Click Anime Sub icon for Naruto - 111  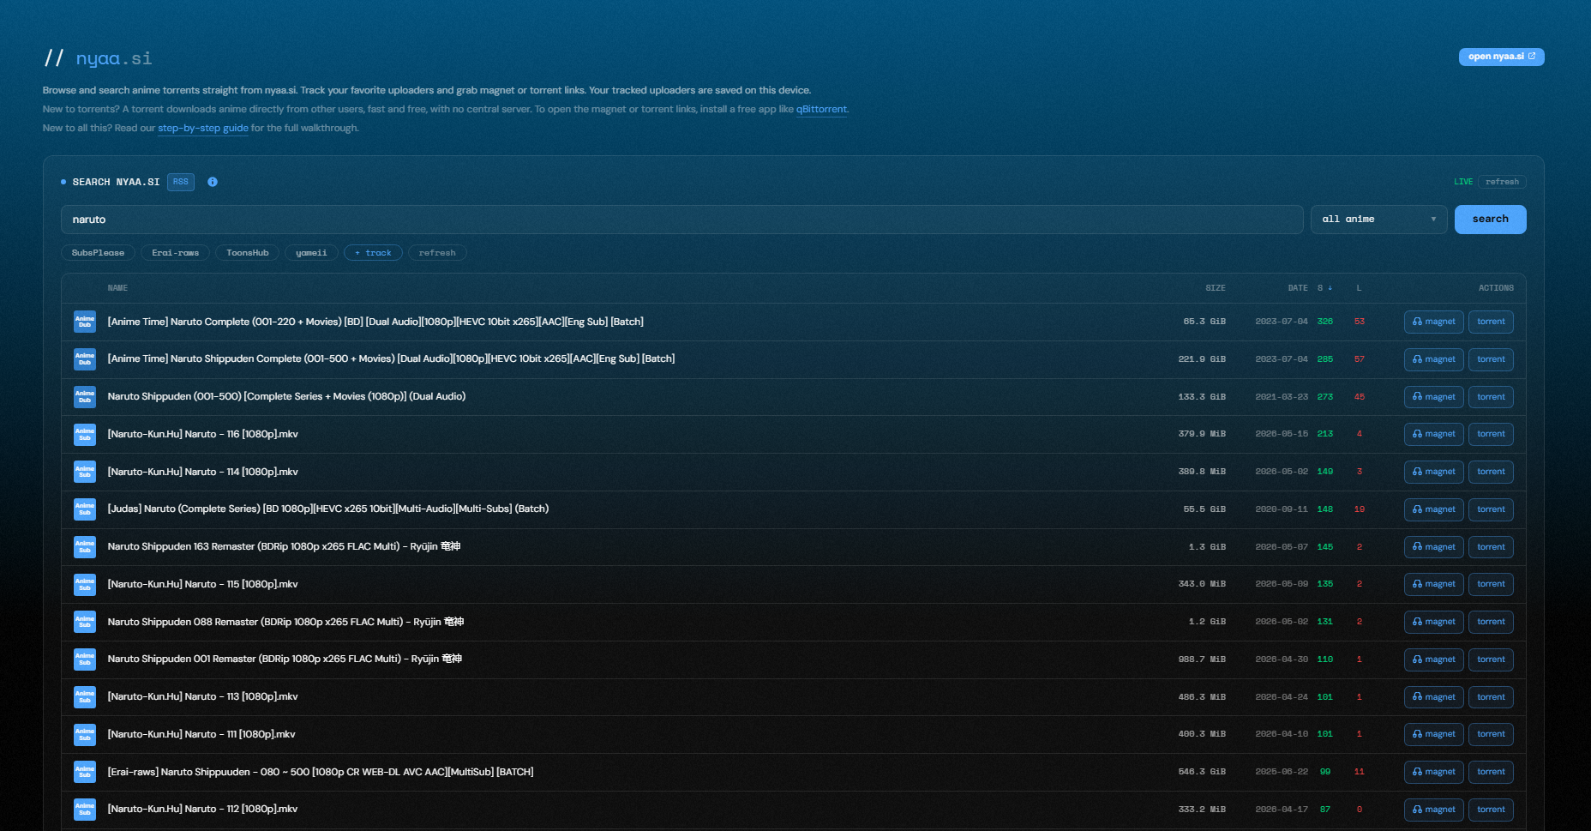coord(85,734)
